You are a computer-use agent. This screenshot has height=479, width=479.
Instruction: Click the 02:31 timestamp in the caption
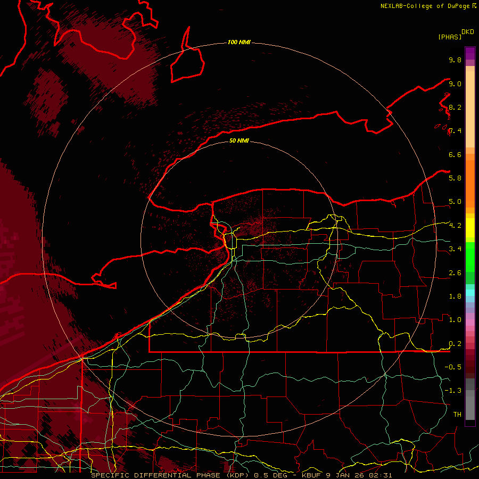(382, 475)
